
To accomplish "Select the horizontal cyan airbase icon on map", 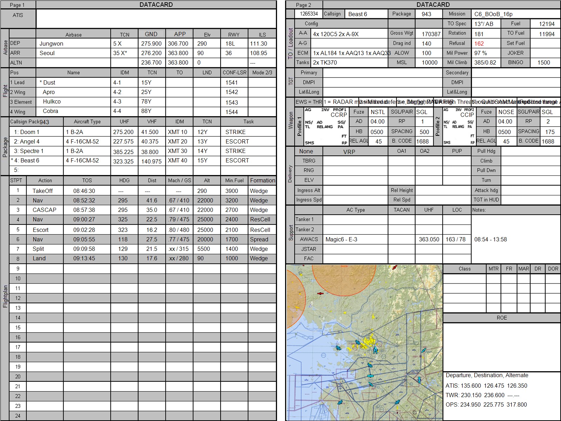I will pyautogui.click(x=370, y=376).
